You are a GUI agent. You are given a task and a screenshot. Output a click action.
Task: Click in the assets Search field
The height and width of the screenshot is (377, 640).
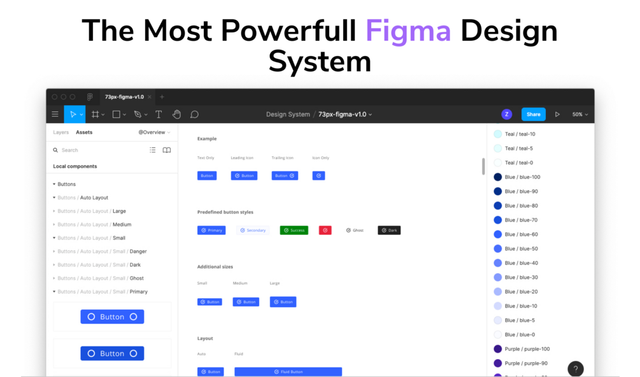coord(102,150)
